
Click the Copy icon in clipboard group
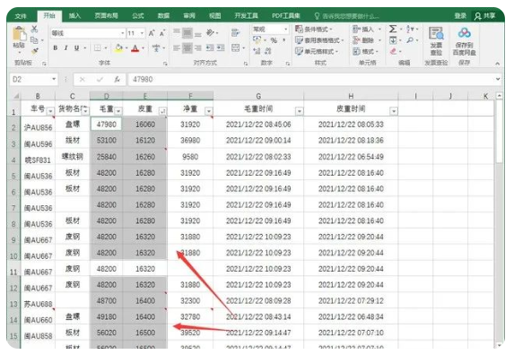pyautogui.click(x=34, y=40)
